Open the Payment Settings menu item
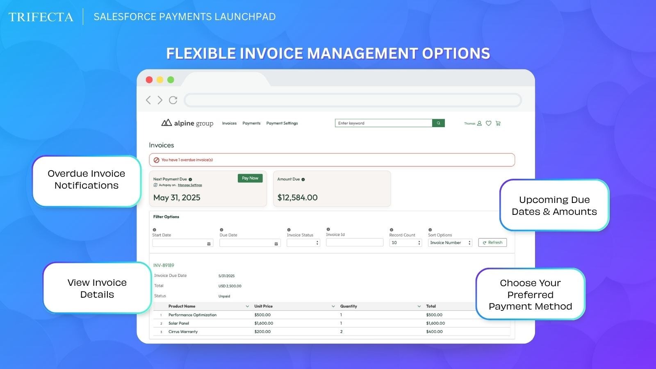The width and height of the screenshot is (656, 369). tap(282, 123)
